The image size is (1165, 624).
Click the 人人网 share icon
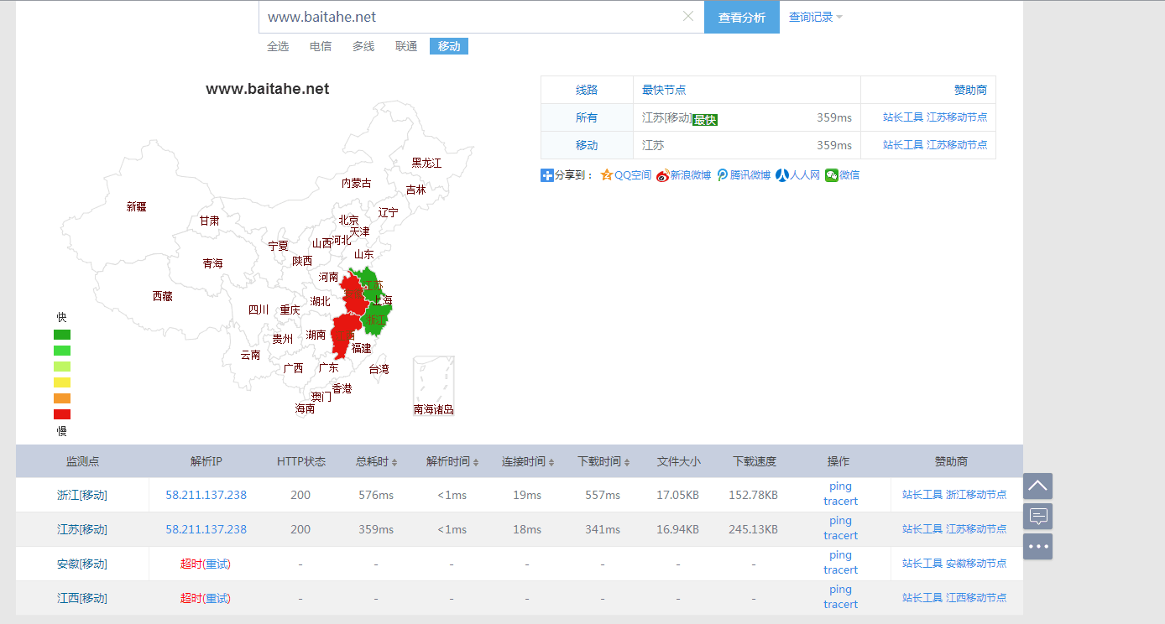781,175
